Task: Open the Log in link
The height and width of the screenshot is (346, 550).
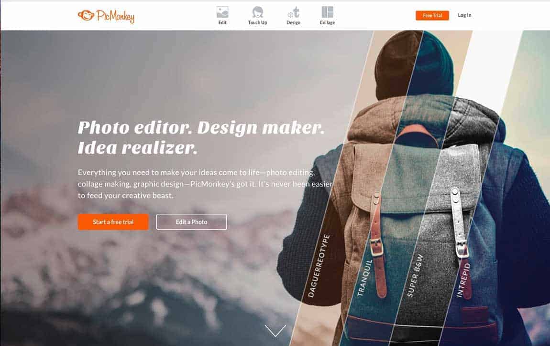Action: 464,15
